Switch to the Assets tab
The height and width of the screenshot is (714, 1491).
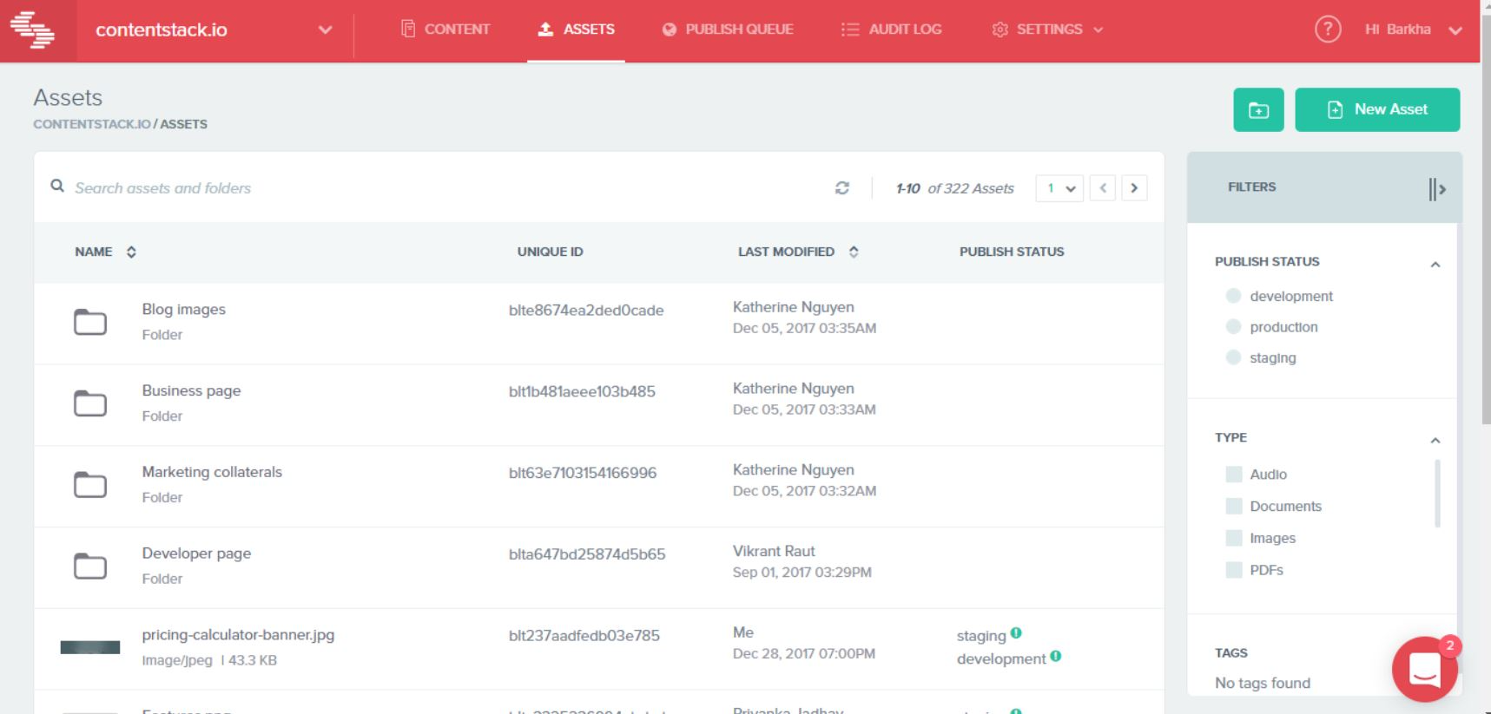[x=576, y=29]
